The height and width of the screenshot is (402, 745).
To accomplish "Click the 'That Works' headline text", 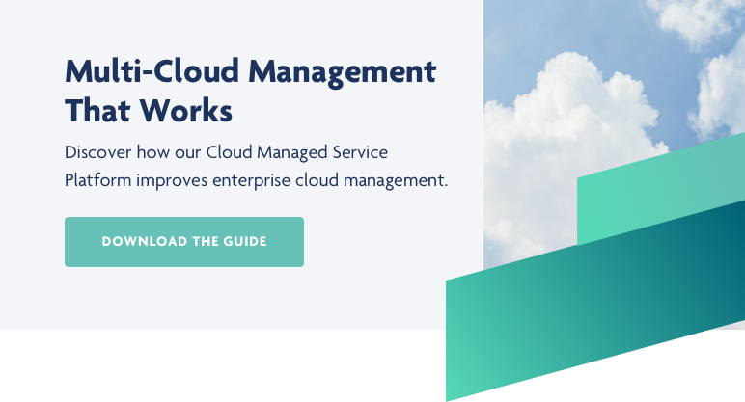I will [x=149, y=111].
